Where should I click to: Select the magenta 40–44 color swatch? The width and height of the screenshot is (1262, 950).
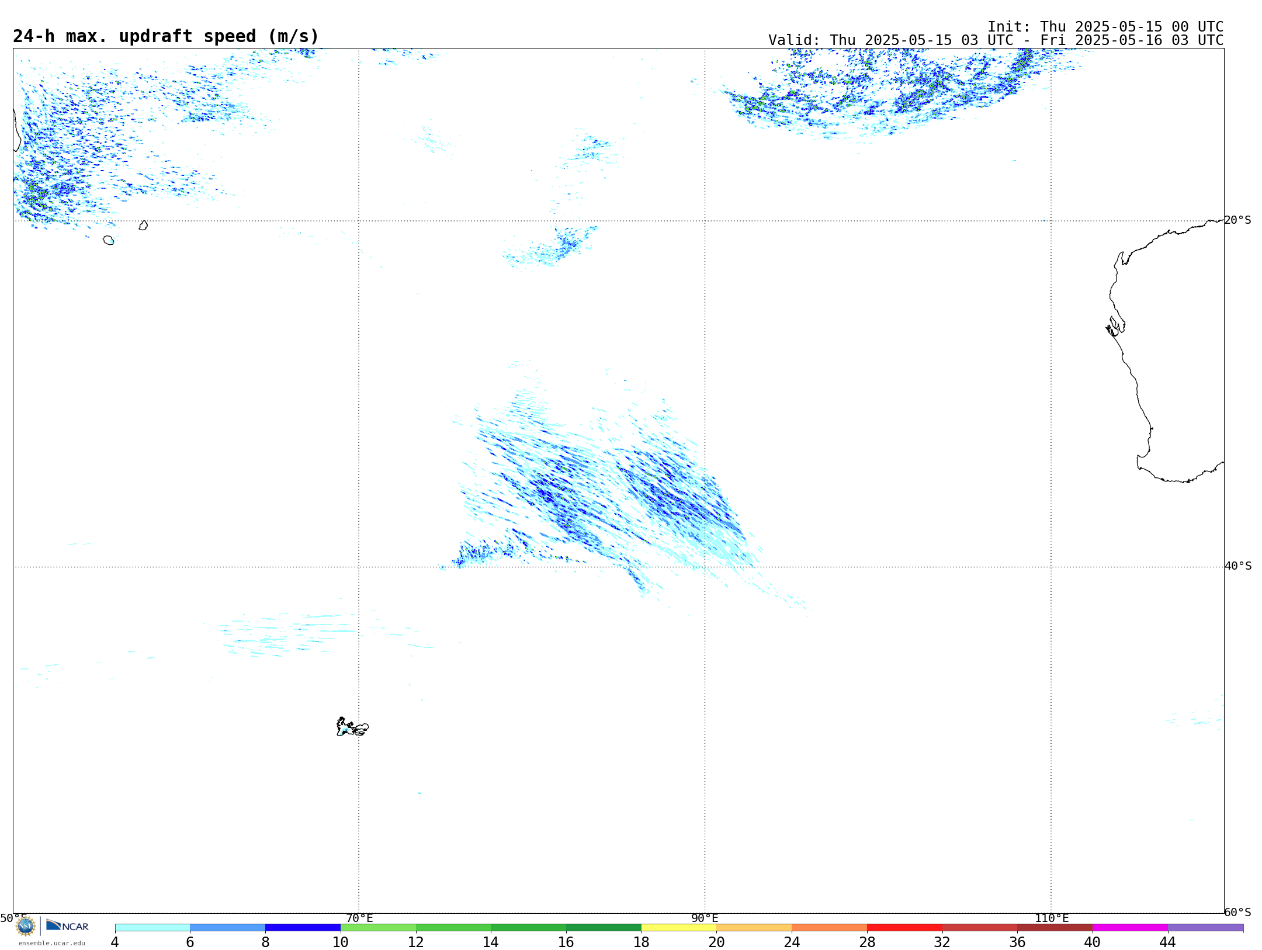pyautogui.click(x=1131, y=927)
